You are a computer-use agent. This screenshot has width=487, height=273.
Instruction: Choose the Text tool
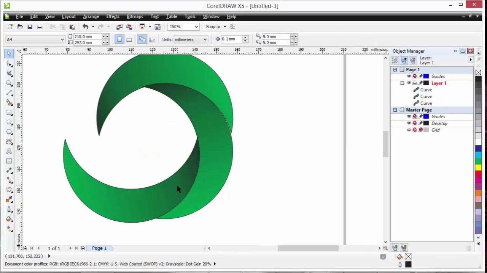tap(9, 151)
